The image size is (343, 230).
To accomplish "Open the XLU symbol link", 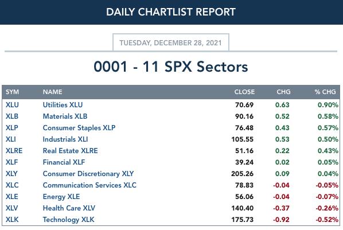I will tap(12, 105).
